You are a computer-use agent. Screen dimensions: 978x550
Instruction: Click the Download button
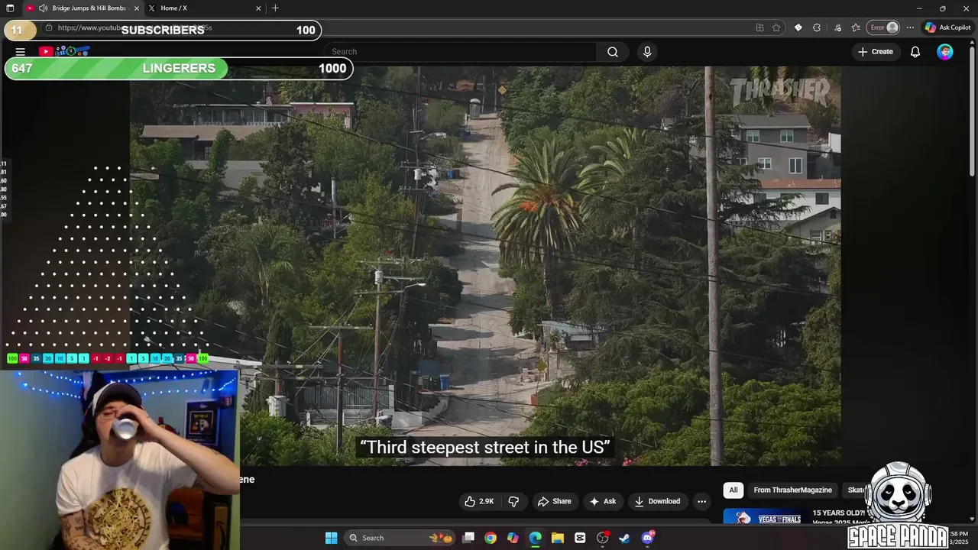click(x=657, y=501)
